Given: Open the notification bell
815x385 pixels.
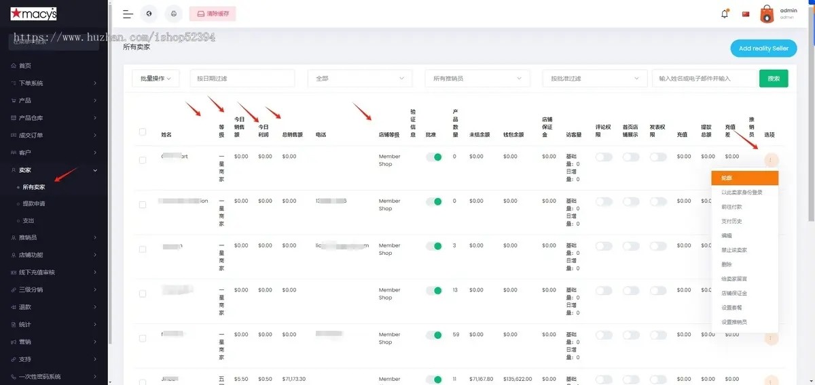Looking at the screenshot, I should [x=725, y=14].
